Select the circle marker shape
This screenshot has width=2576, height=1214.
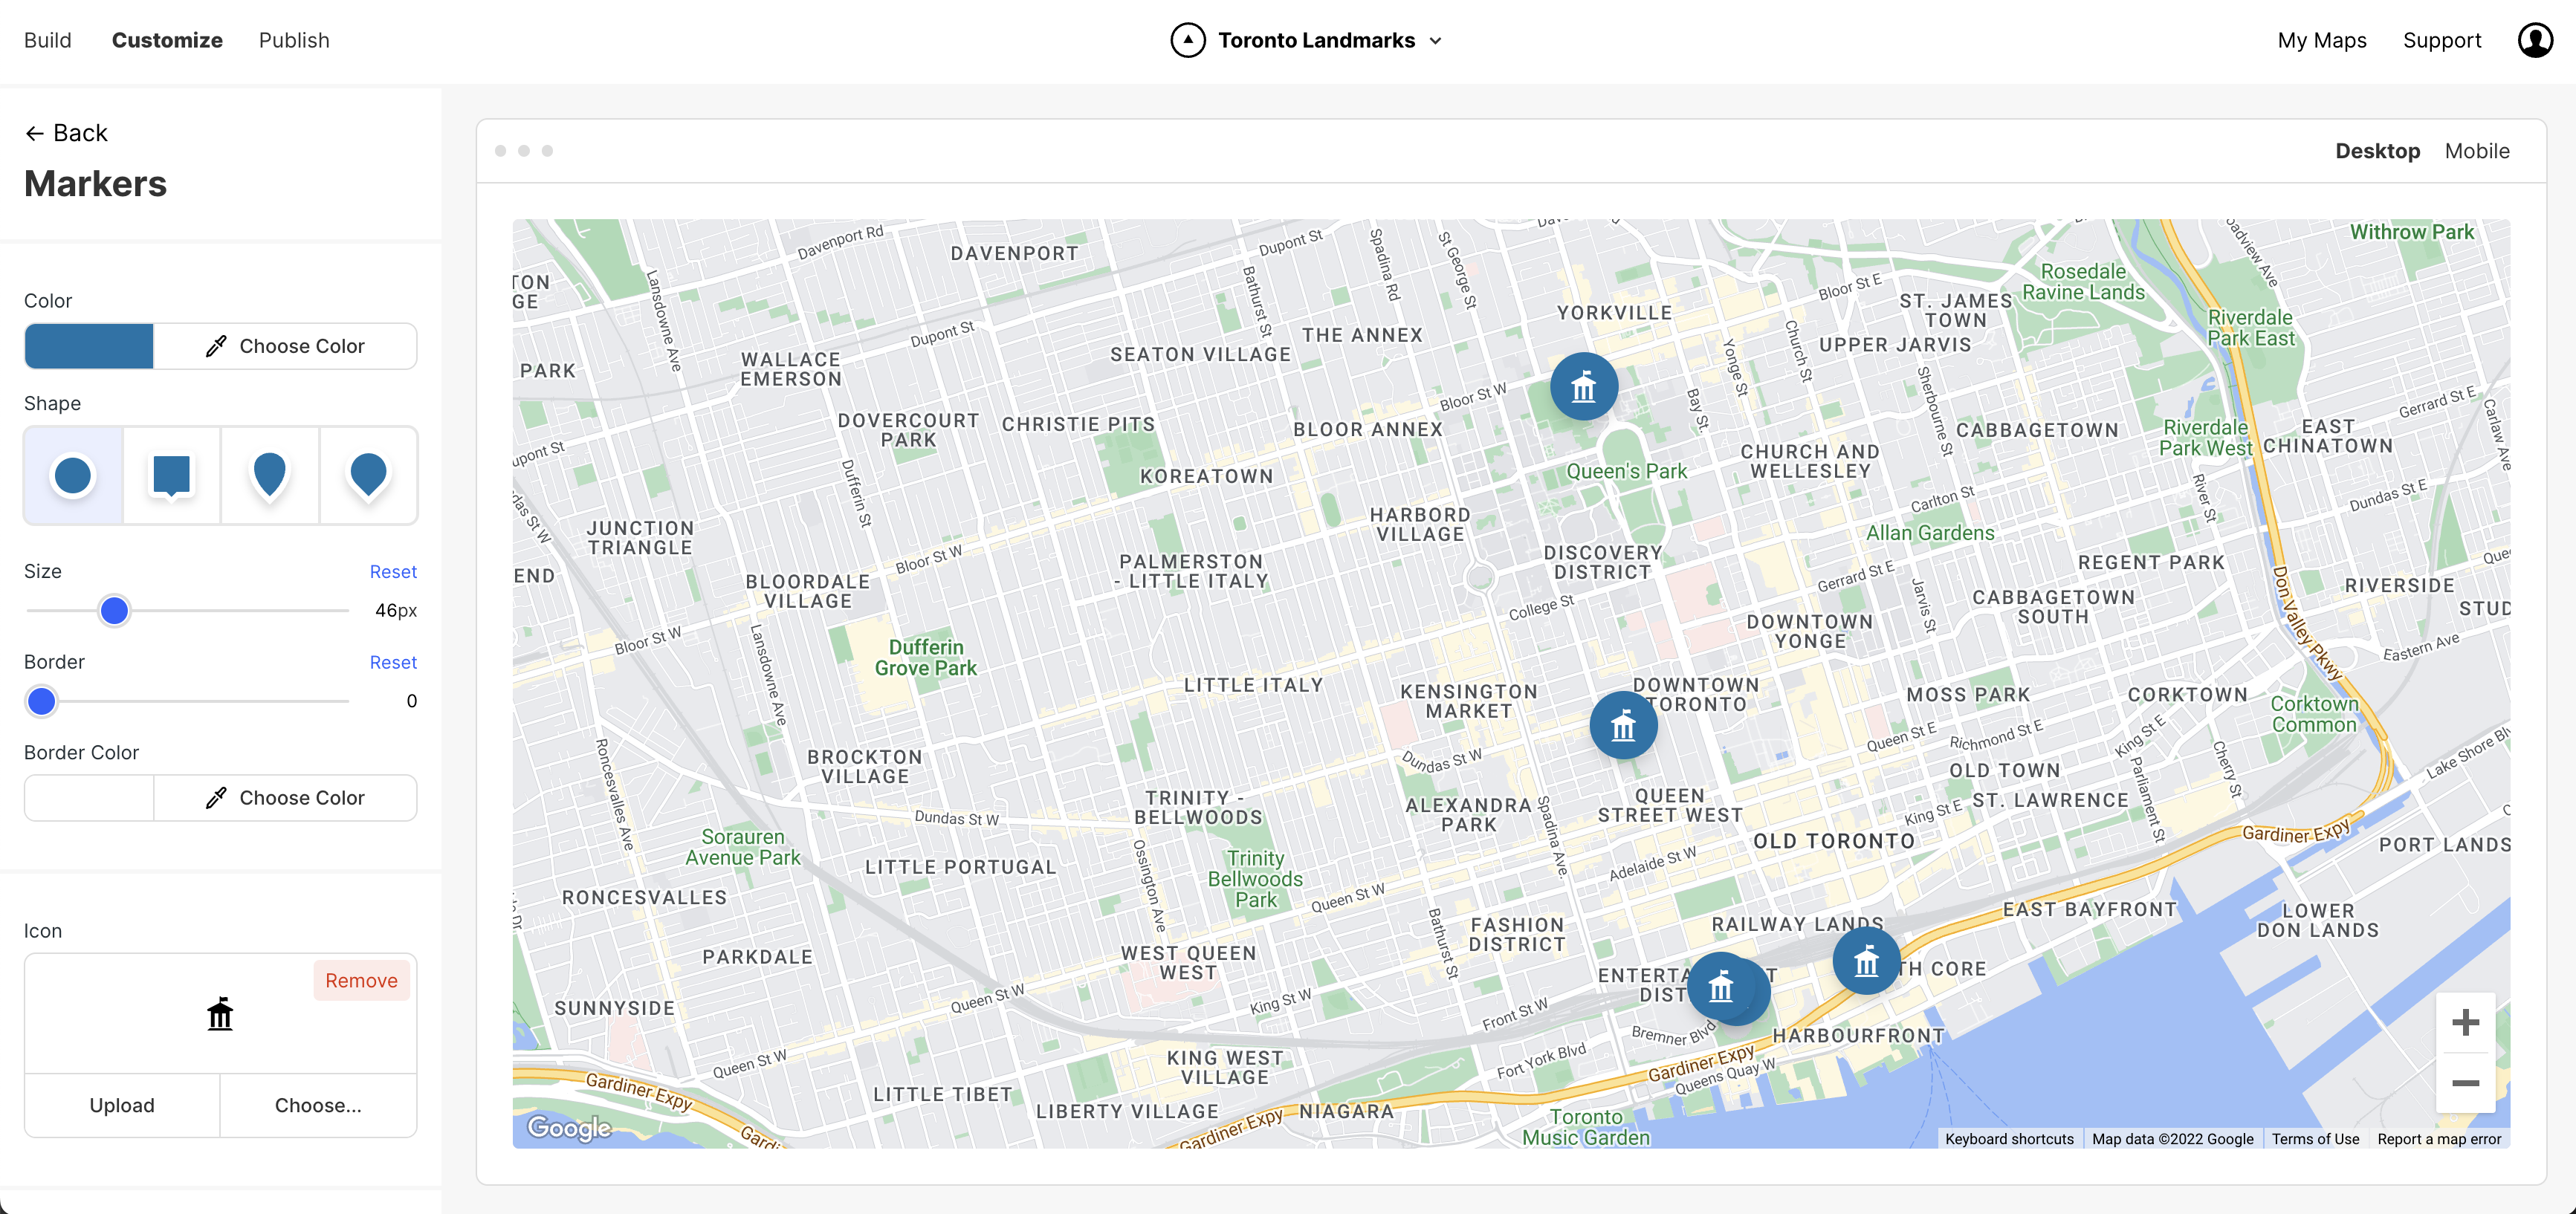coord(73,475)
